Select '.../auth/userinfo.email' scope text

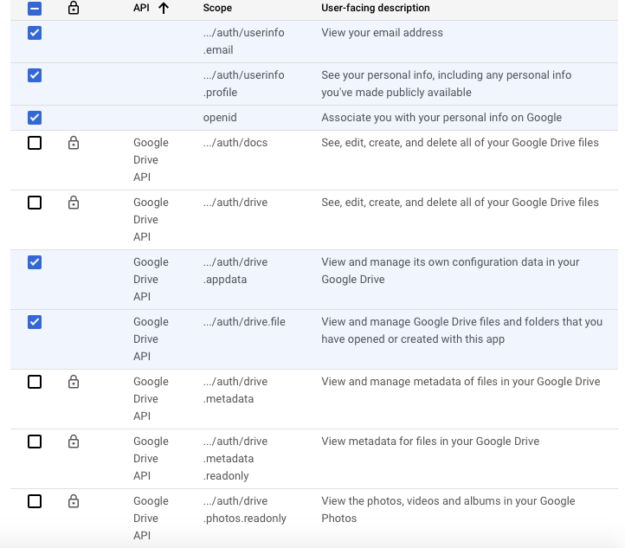tap(243, 42)
